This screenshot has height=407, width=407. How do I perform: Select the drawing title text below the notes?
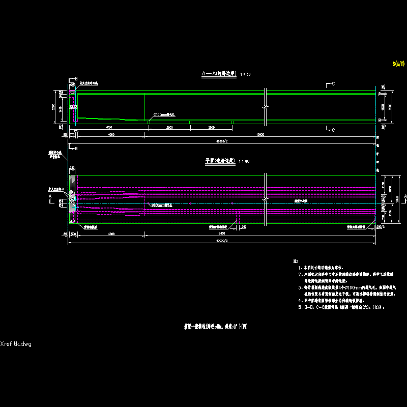216,327
